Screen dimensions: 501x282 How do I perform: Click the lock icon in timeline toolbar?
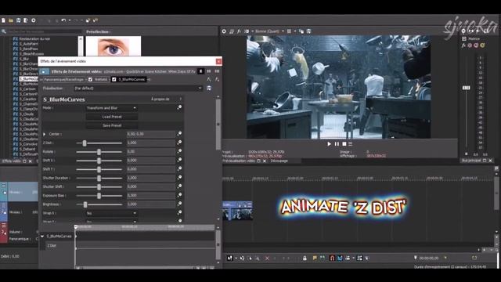click(305, 258)
